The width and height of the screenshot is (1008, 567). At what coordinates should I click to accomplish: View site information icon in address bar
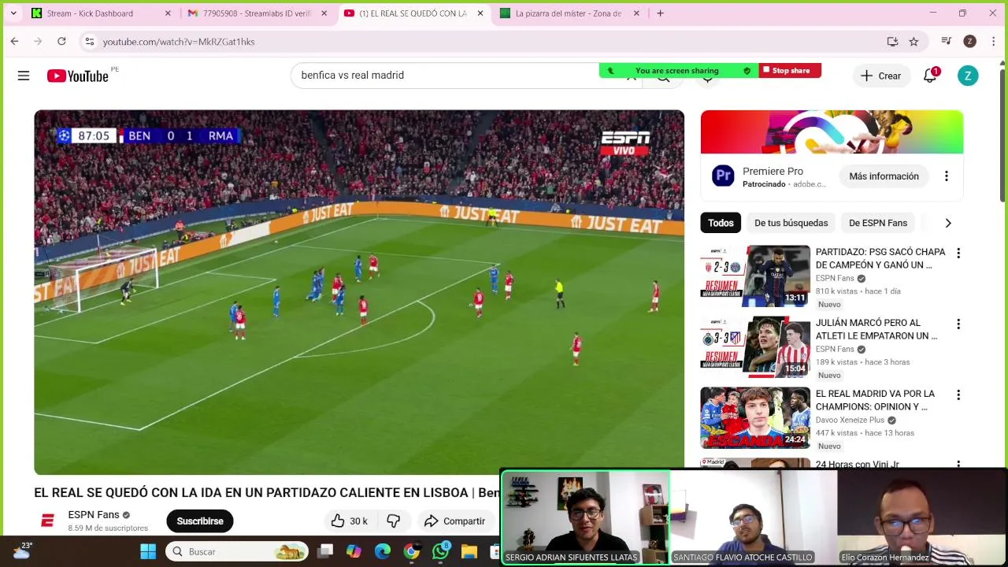pos(89,42)
